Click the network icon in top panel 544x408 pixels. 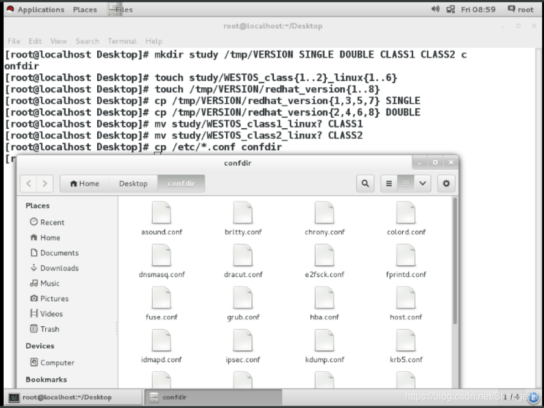pos(450,9)
